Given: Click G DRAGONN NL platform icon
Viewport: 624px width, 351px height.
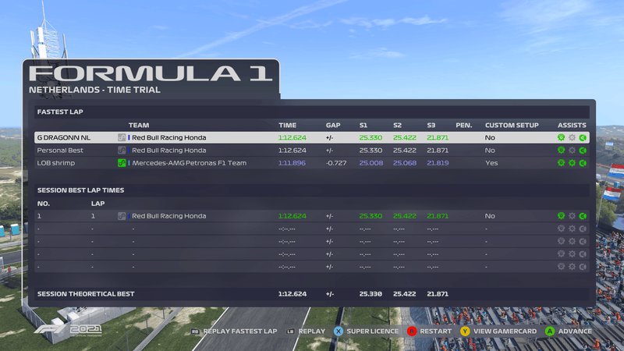Looking at the screenshot, I should (x=122, y=138).
